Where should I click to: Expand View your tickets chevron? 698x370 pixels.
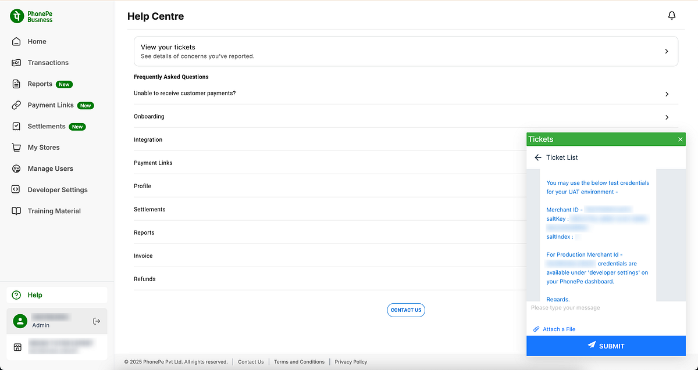[x=667, y=51]
